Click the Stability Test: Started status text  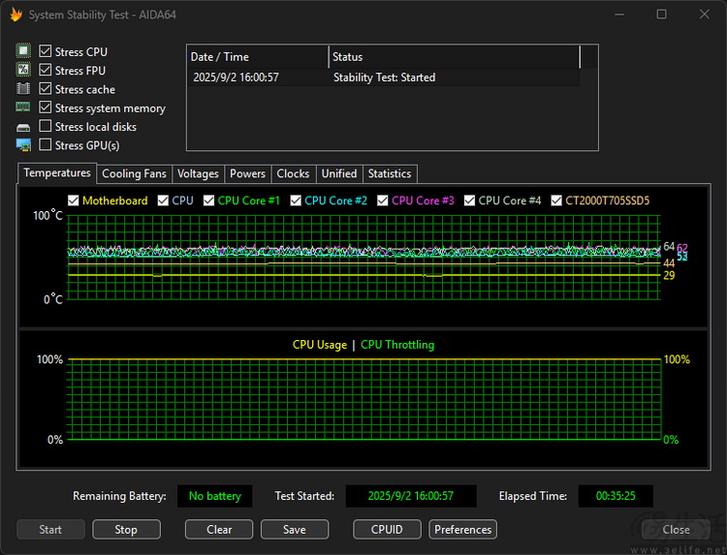[385, 77]
